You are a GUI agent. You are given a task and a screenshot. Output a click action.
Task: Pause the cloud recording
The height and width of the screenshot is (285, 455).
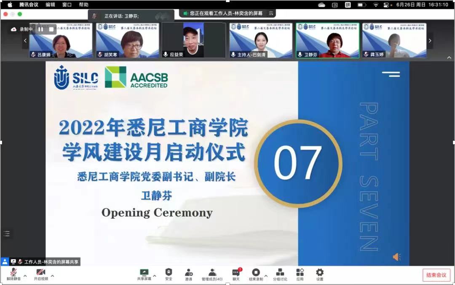point(41,30)
